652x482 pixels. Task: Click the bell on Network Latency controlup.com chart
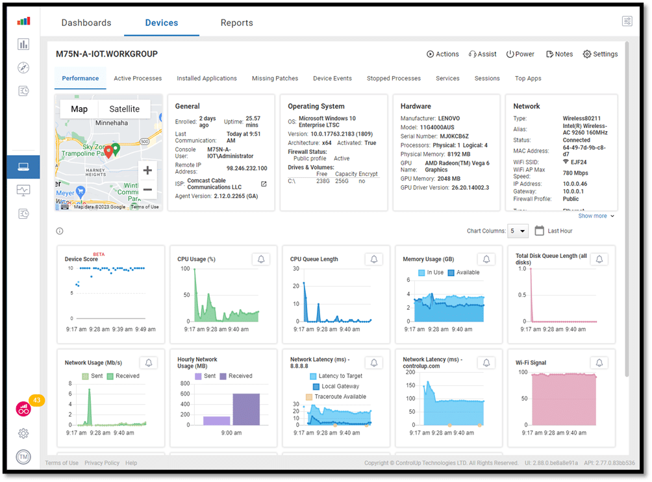(486, 362)
